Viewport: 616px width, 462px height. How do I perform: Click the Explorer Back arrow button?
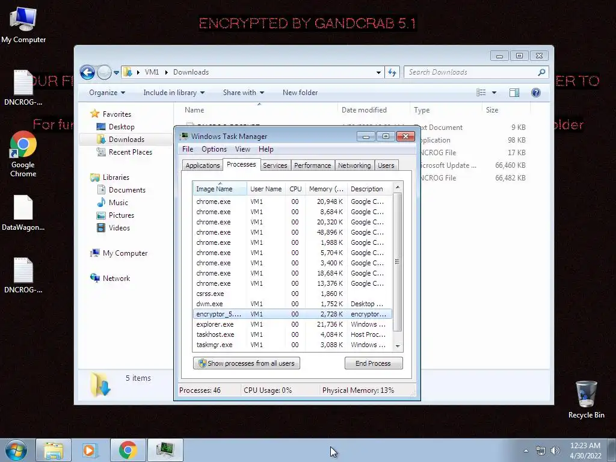87,72
